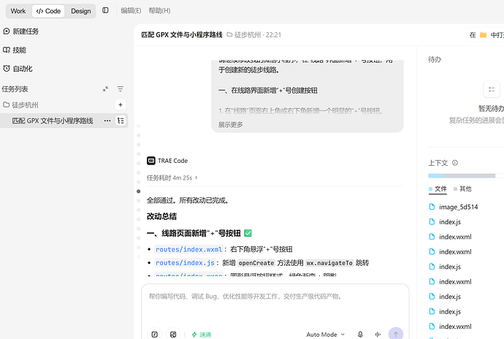This screenshot has height=339, width=504.
Task: Switch to the 文件 tab
Action: [x=438, y=188]
